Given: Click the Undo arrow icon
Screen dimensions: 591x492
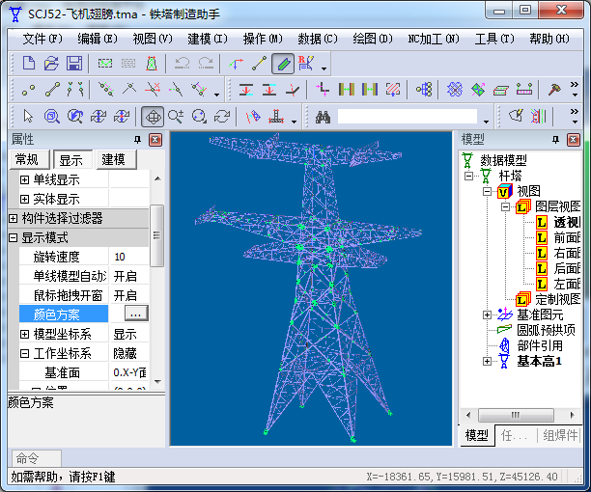Looking at the screenshot, I should [x=183, y=64].
